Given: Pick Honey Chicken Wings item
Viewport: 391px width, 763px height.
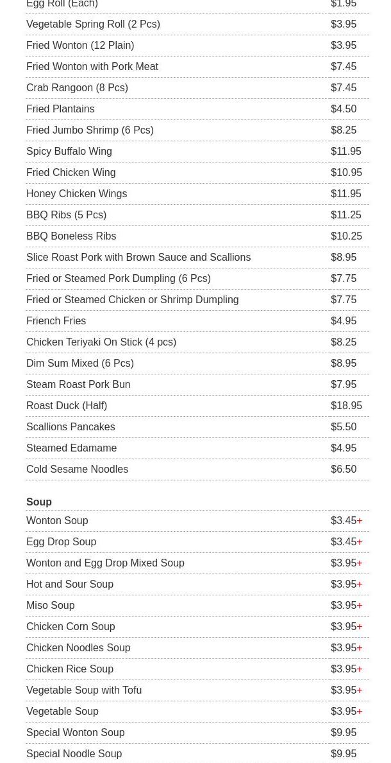Looking at the screenshot, I should coord(197,194).
